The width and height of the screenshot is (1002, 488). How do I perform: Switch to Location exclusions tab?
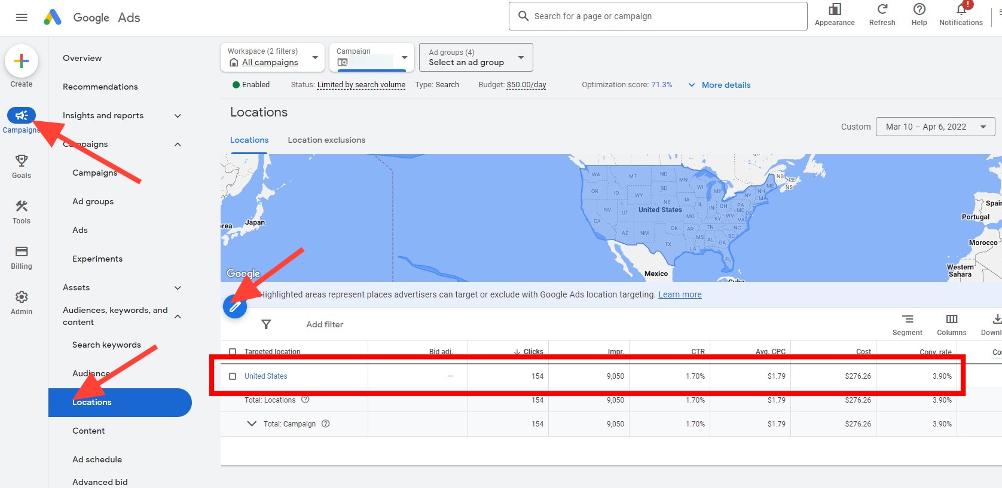click(326, 140)
